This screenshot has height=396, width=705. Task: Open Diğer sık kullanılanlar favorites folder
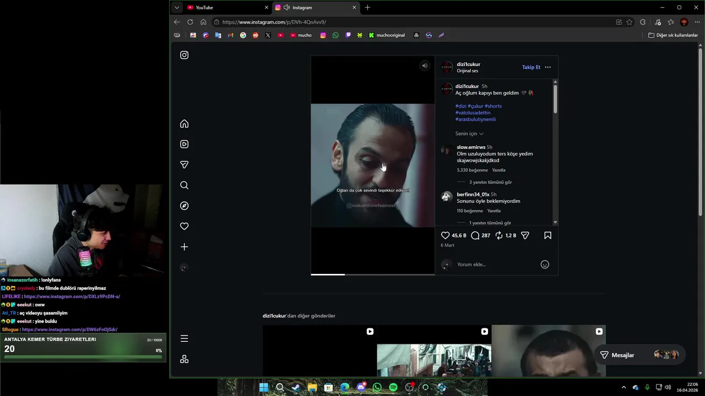tap(673, 35)
